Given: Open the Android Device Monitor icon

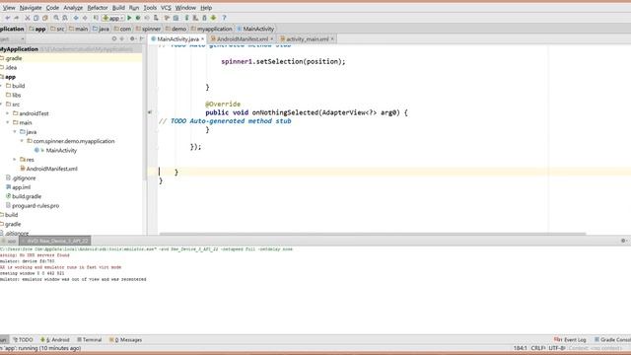Looking at the screenshot, I should coord(204,18).
